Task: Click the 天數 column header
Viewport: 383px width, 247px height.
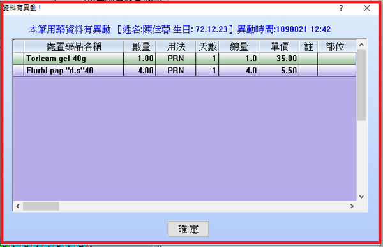Action: [x=207, y=46]
